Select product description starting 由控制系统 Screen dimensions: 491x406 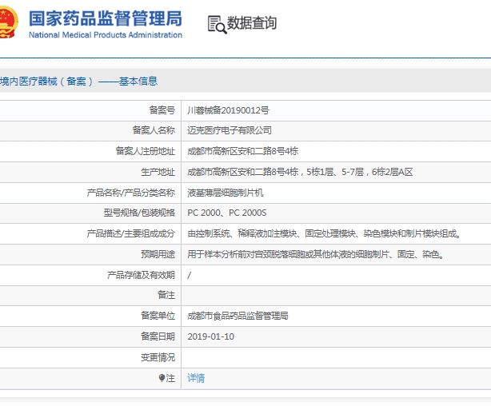[x=324, y=233]
